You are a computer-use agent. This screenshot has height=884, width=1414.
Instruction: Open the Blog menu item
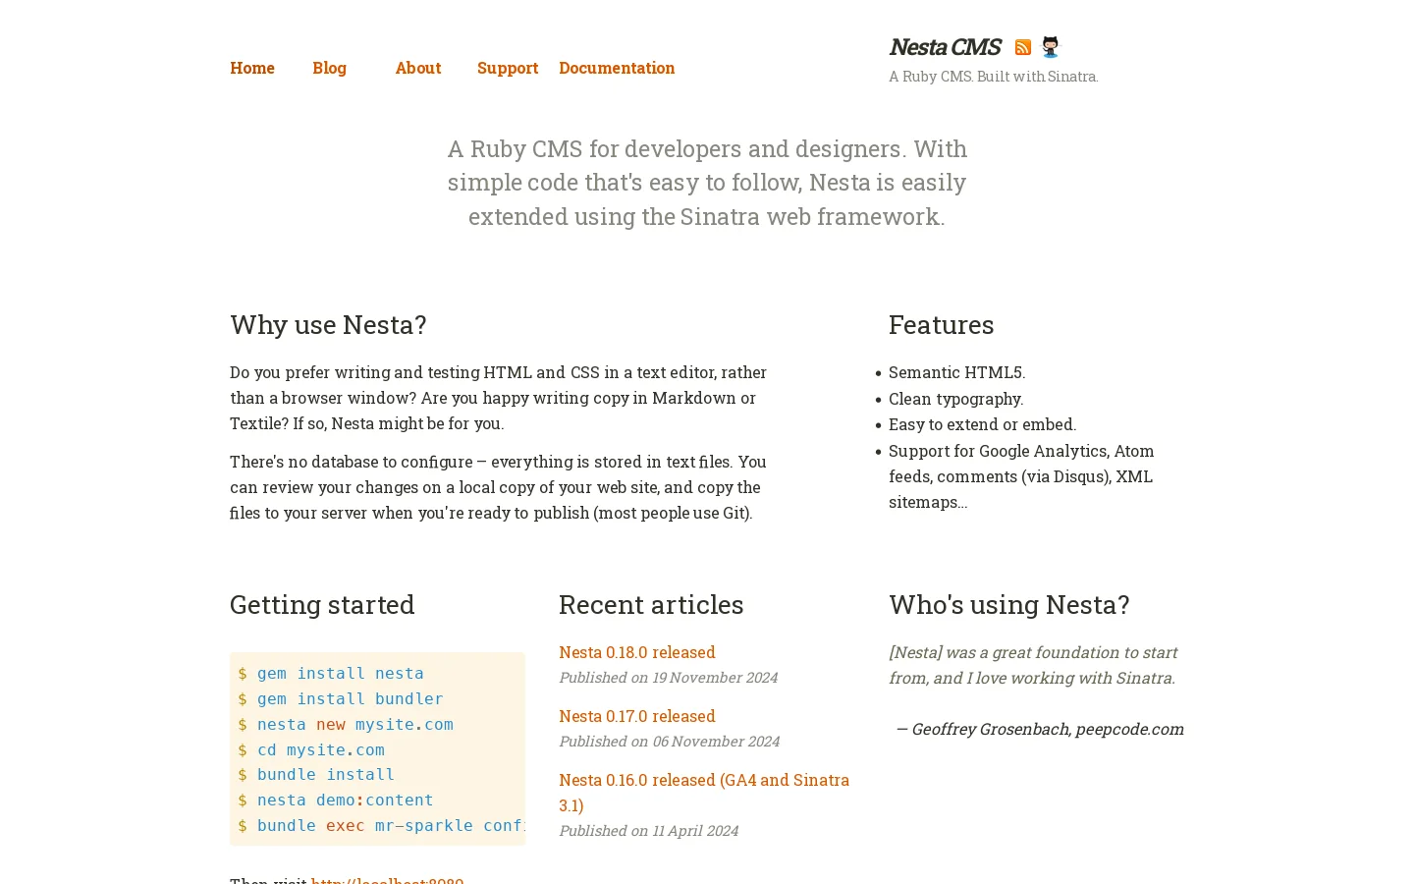pyautogui.click(x=329, y=68)
